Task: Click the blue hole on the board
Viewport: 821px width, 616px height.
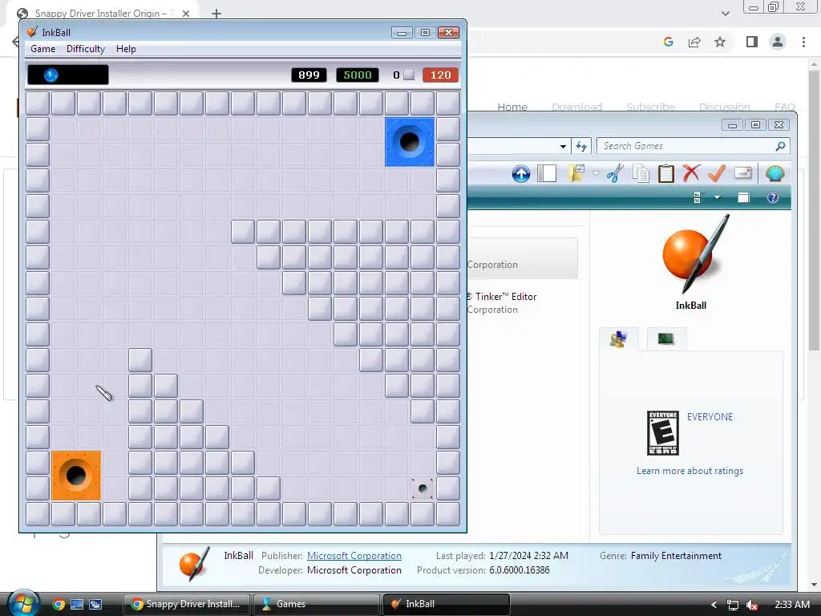Action: [x=410, y=141]
